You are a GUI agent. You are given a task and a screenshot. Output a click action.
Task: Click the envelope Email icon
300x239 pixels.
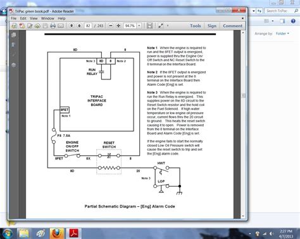click(61, 26)
